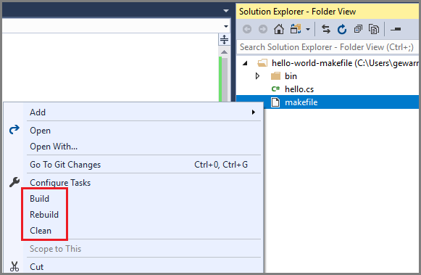Click Sync with Active Document icon
The height and width of the screenshot is (275, 421).
325,29
